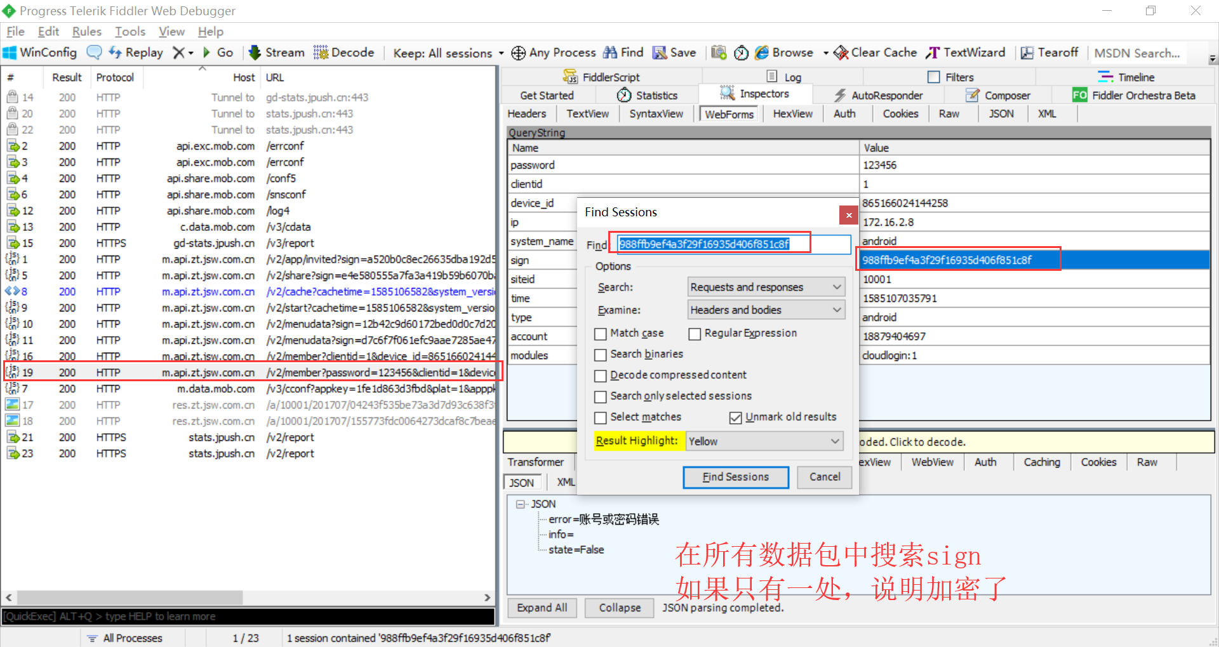Collapse the JSON tree root node
Screen dimensions: 1219x647
[521, 504]
